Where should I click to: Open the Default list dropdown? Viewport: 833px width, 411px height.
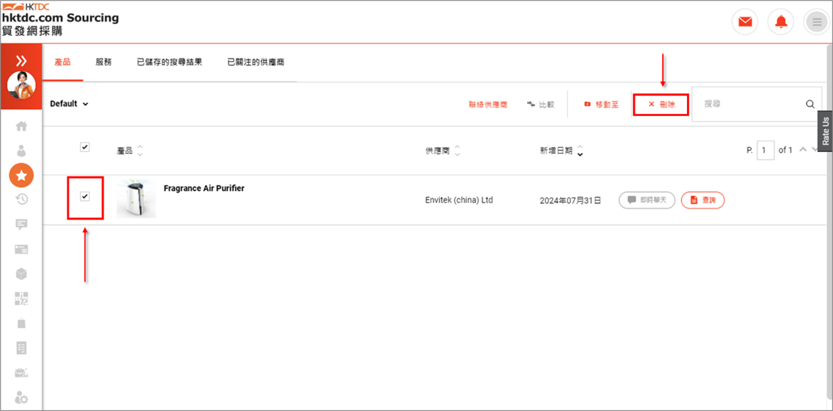pyautogui.click(x=69, y=104)
